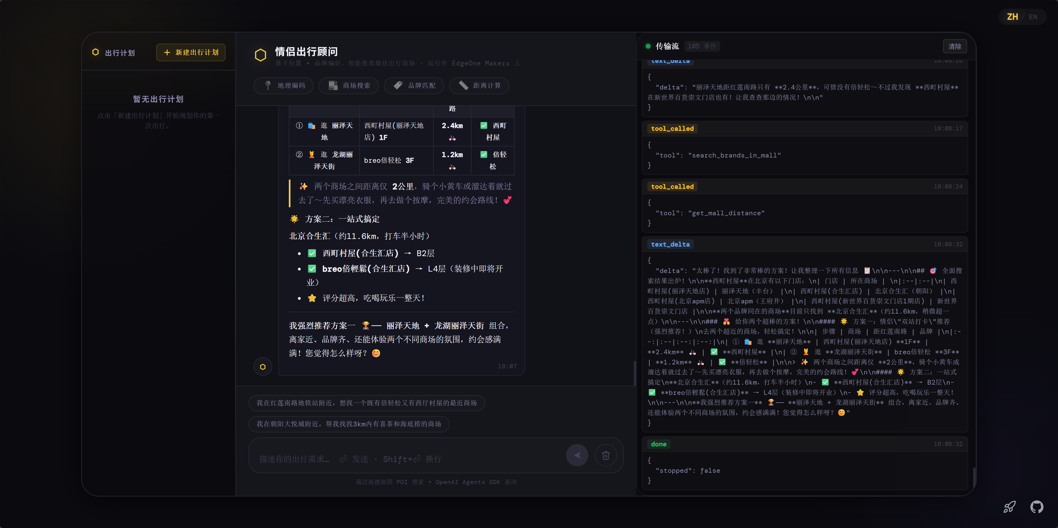Click the assistant avatar icon below the message

[263, 367]
